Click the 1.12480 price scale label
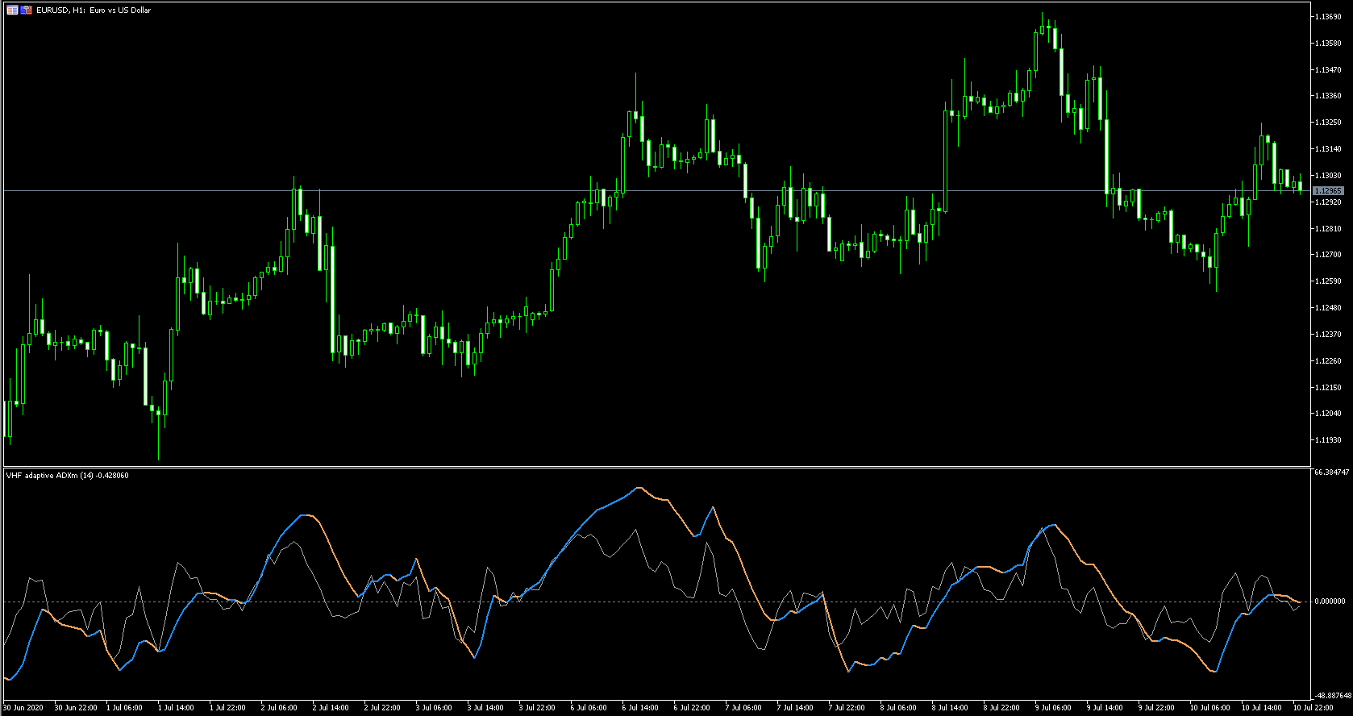Screen dimensions: 1353x716 point(1327,308)
